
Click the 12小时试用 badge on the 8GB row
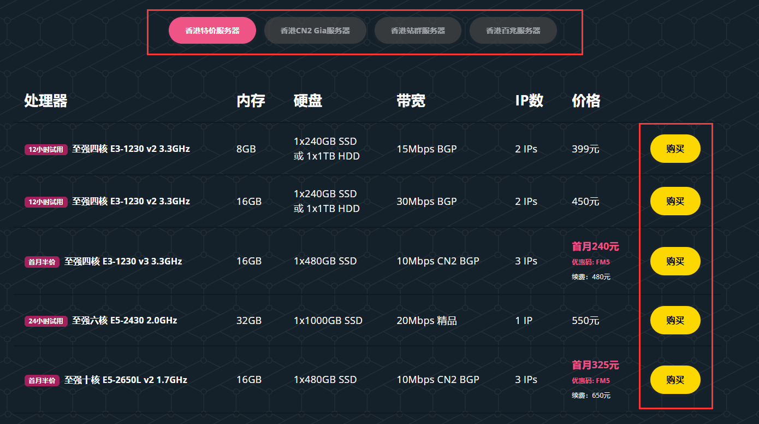(x=46, y=149)
